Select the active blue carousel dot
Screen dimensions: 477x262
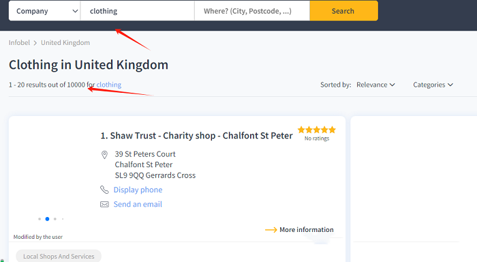point(47,219)
